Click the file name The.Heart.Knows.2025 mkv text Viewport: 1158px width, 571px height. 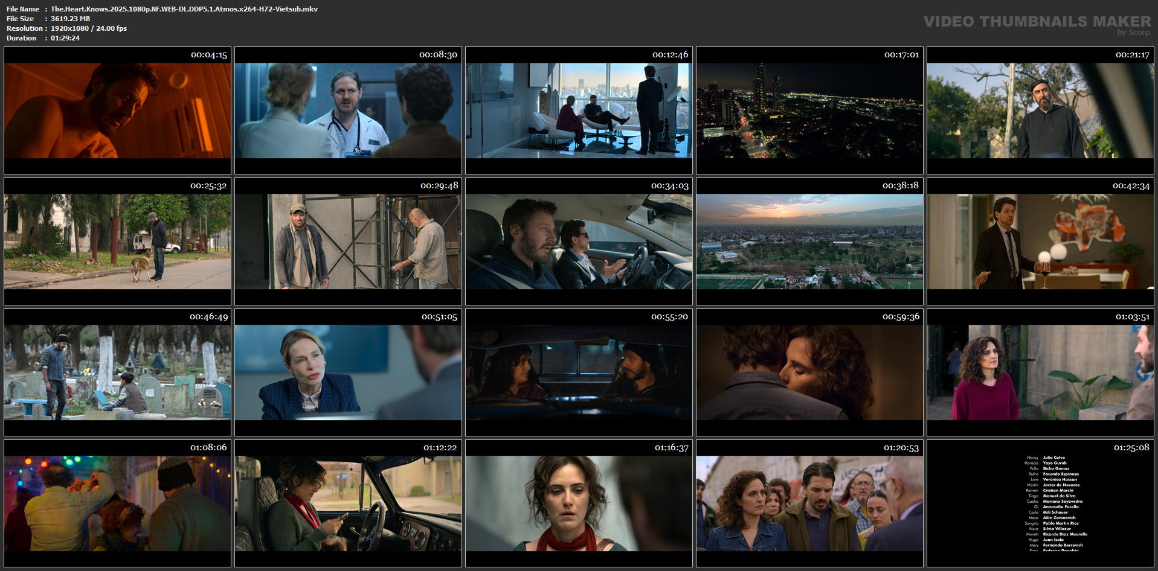coord(184,9)
